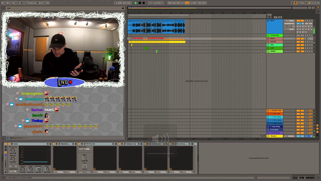Arm the BEAT track for recording
Viewport: 321px width, 181px height.
pos(310,21)
